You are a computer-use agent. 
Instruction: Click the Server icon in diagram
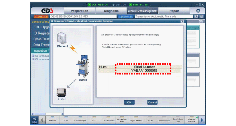[x=62, y=38]
